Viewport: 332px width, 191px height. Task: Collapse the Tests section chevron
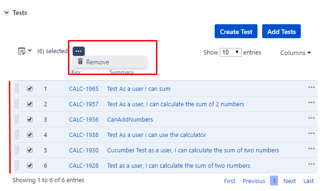coord(7,13)
